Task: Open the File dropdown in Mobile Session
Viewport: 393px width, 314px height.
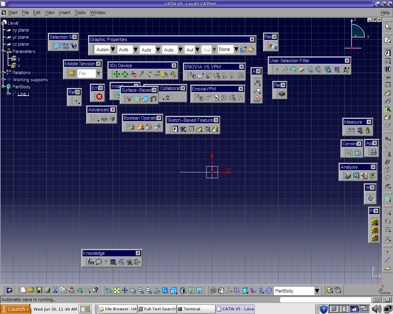Action: click(98, 73)
